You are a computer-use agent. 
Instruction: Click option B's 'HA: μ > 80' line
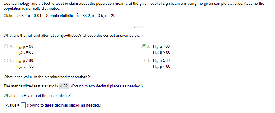(162, 52)
